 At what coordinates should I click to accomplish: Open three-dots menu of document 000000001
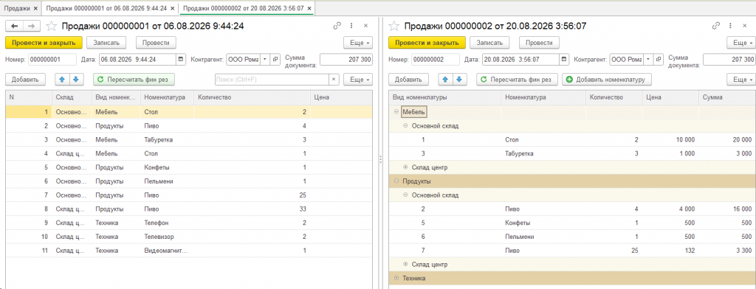click(x=351, y=26)
